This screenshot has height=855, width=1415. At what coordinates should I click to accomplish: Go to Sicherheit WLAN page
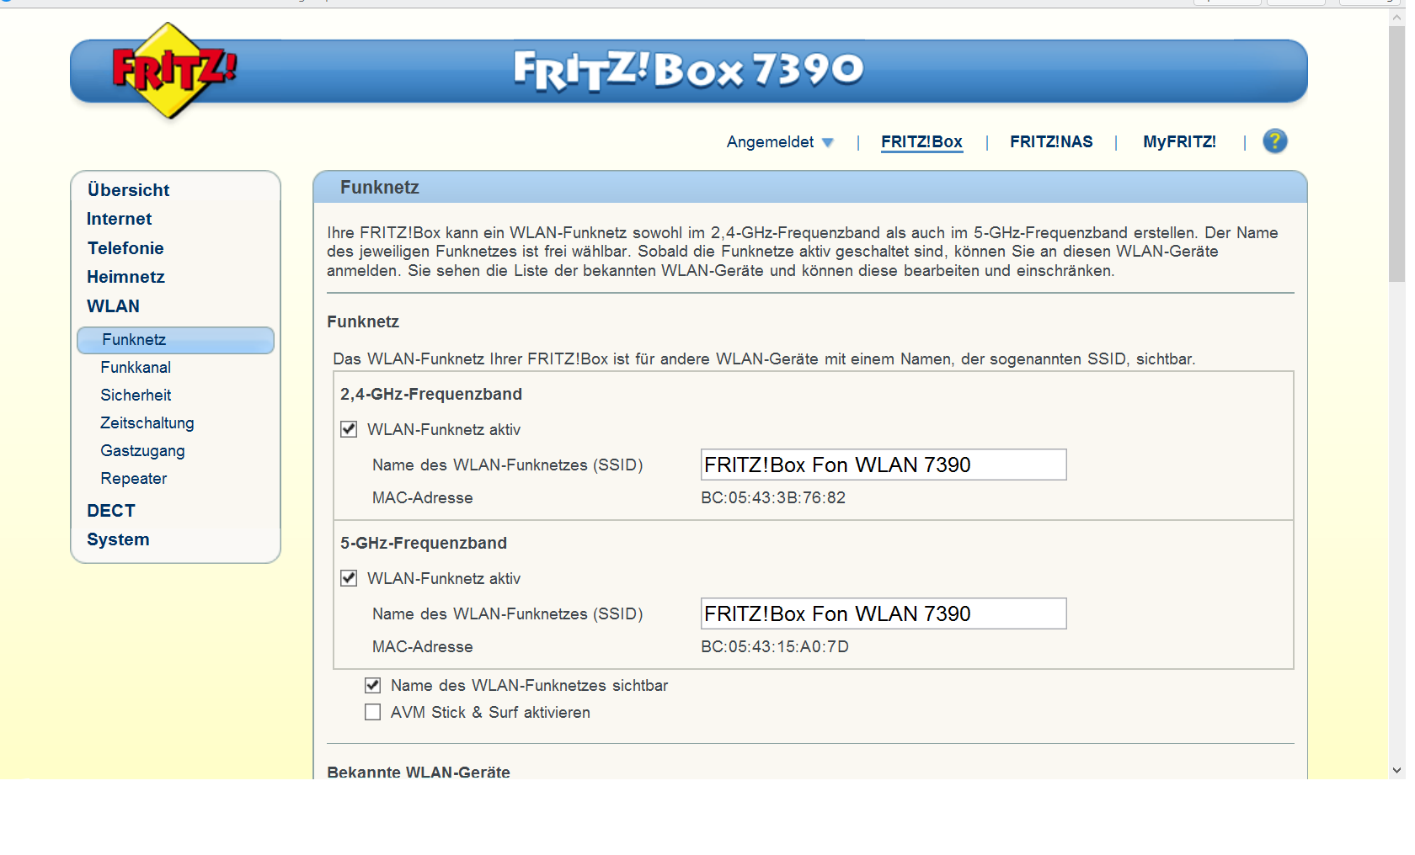click(x=136, y=396)
